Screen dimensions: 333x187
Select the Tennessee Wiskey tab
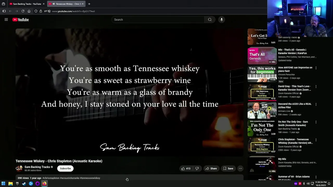pos(66,4)
